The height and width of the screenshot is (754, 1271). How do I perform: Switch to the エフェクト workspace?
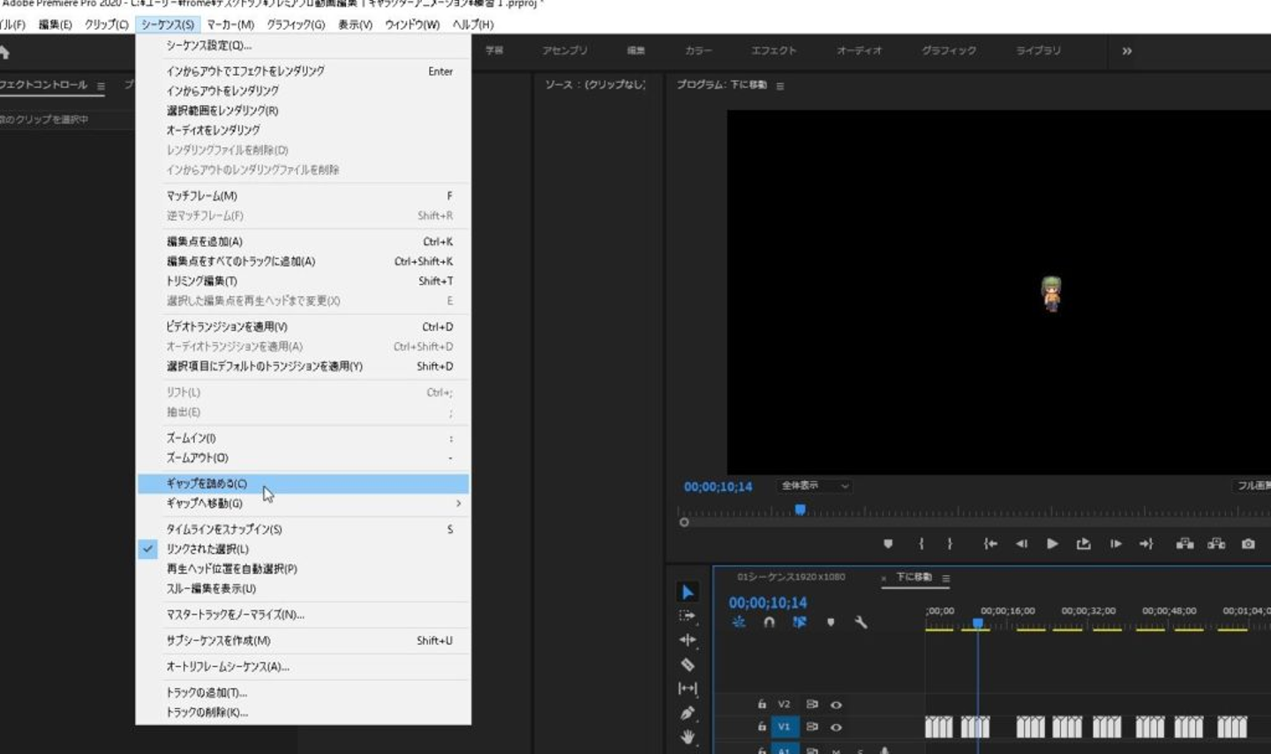point(773,51)
